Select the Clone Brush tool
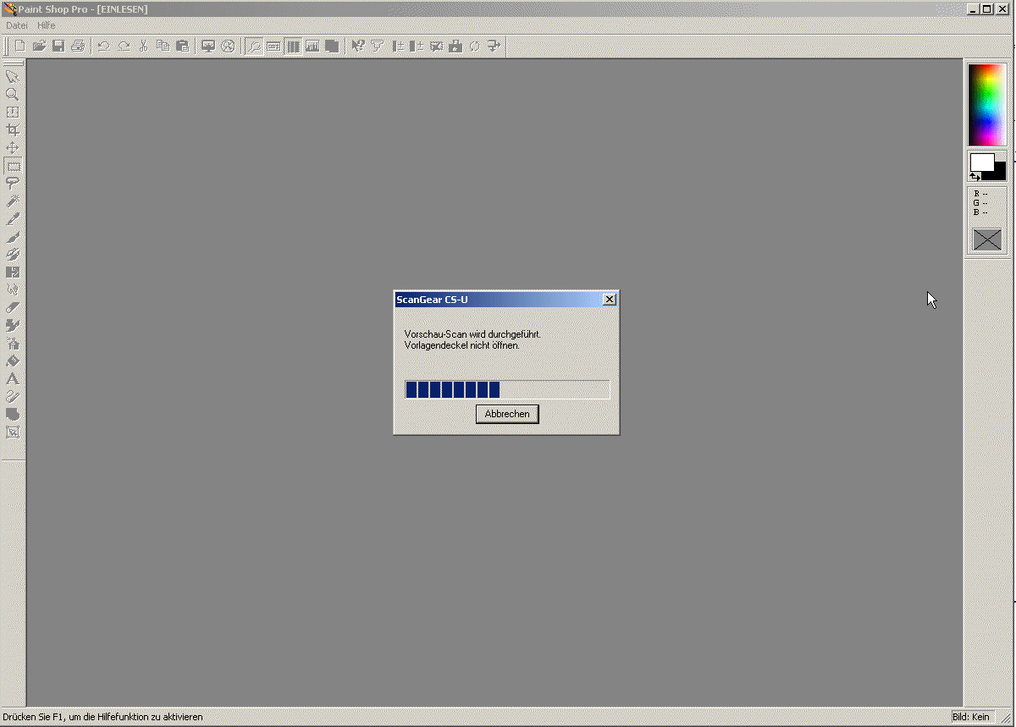This screenshot has height=727, width=1016. pyautogui.click(x=13, y=255)
